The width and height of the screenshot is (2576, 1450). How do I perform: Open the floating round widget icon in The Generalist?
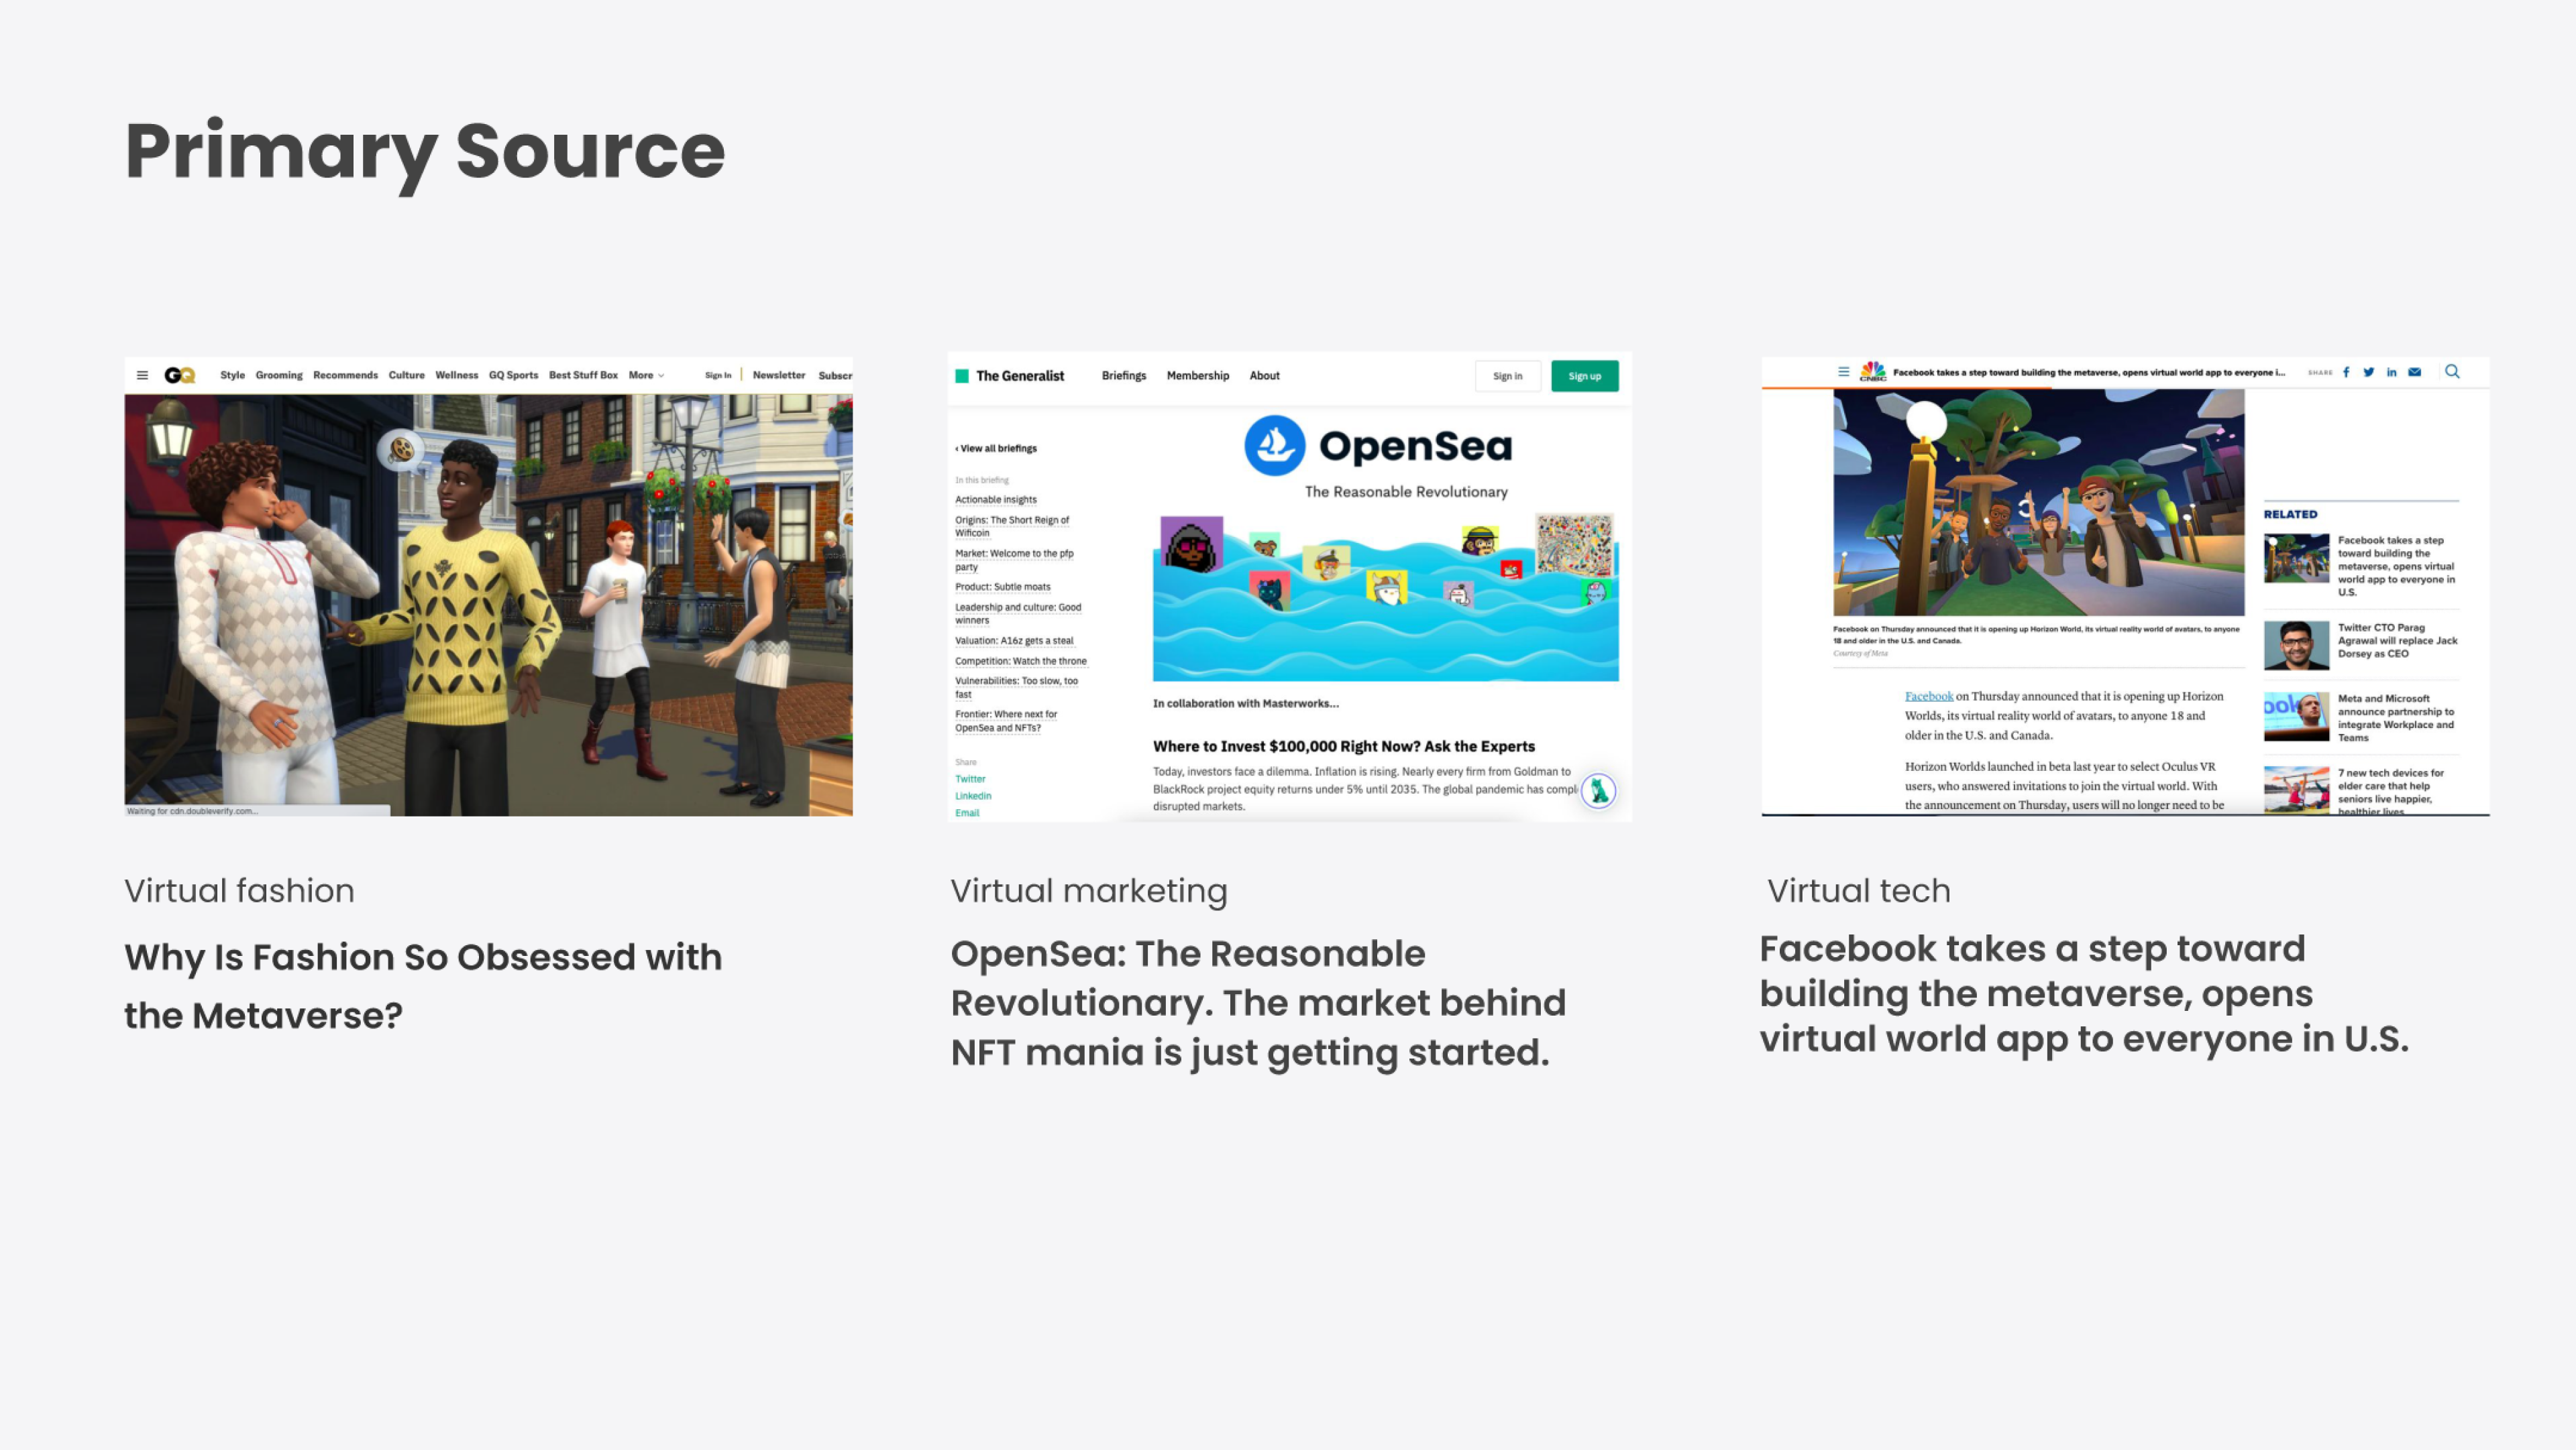coord(1598,792)
